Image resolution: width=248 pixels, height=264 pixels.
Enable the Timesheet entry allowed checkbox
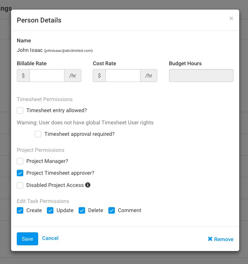pyautogui.click(x=20, y=111)
